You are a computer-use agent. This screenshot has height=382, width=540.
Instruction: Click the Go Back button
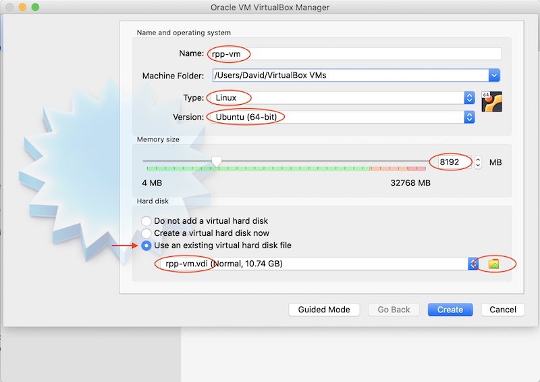click(394, 310)
